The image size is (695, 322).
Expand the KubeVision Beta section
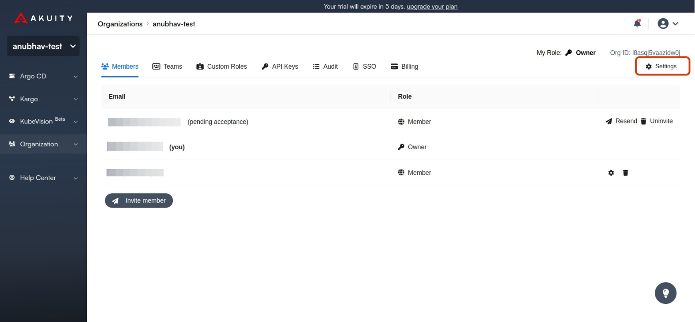(43, 121)
